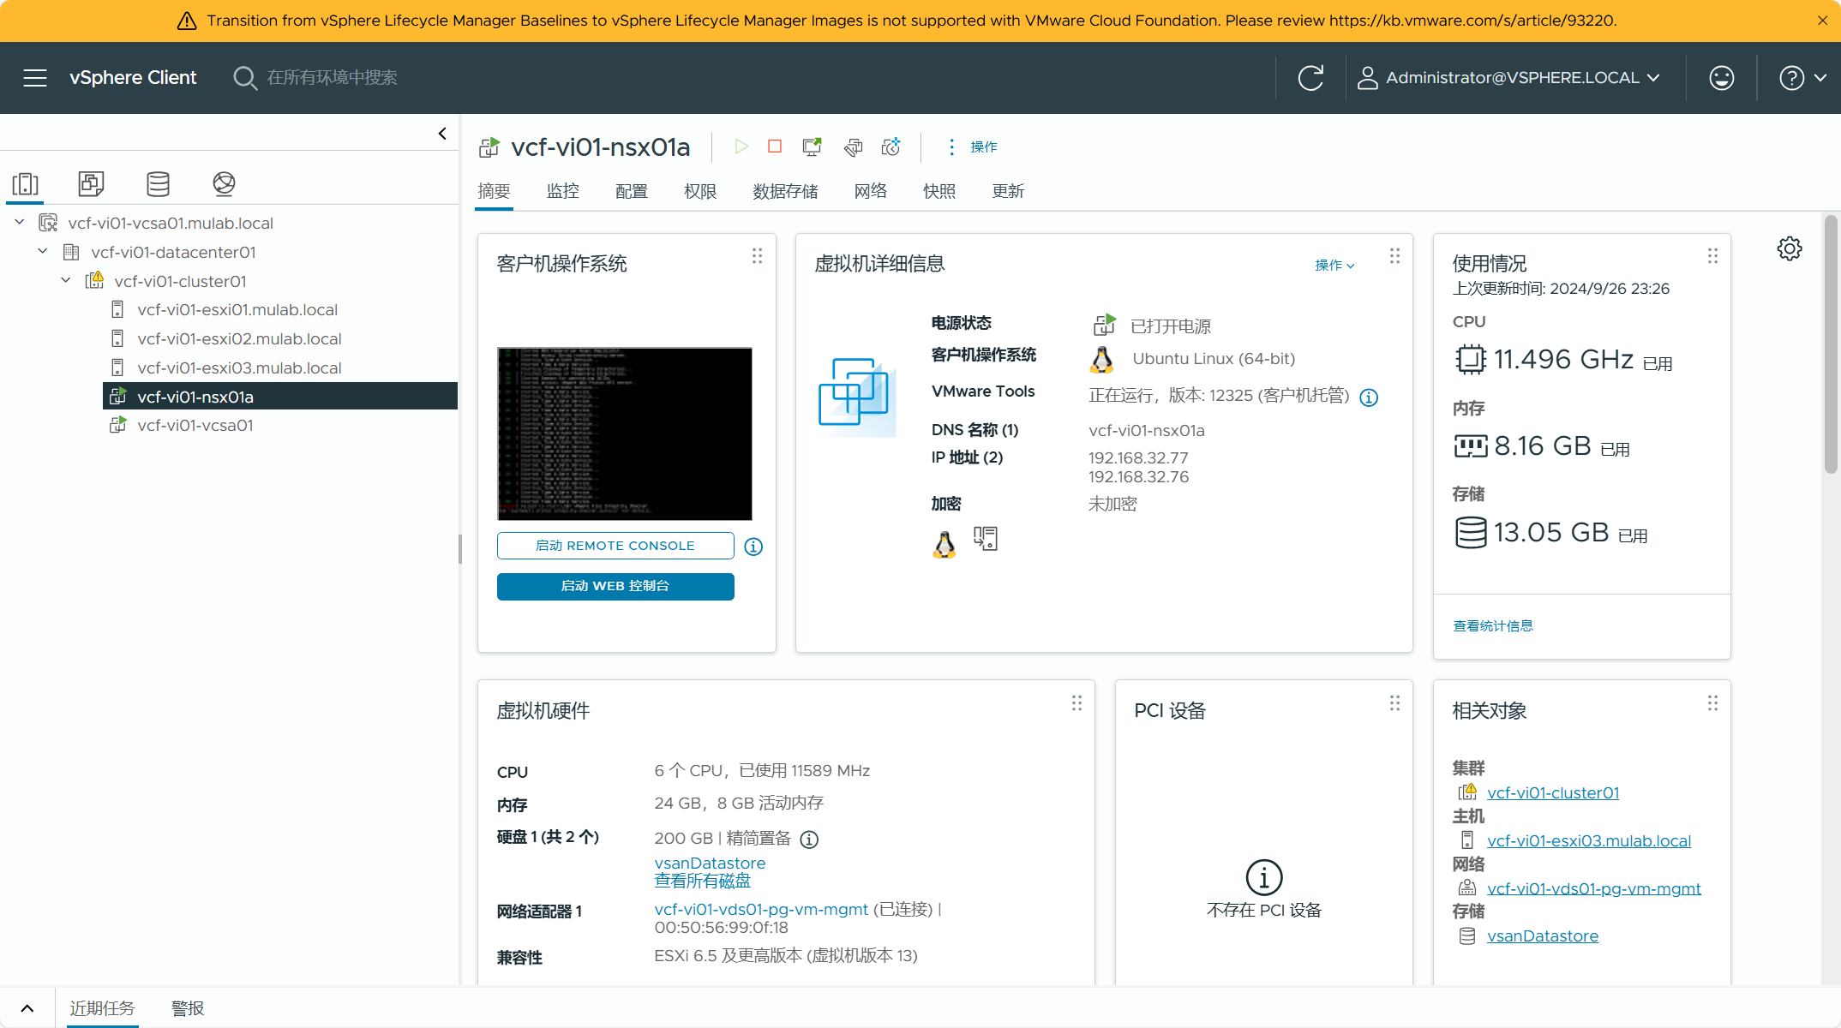Click the launch console toolbar icon
The image size is (1841, 1028).
click(812, 146)
